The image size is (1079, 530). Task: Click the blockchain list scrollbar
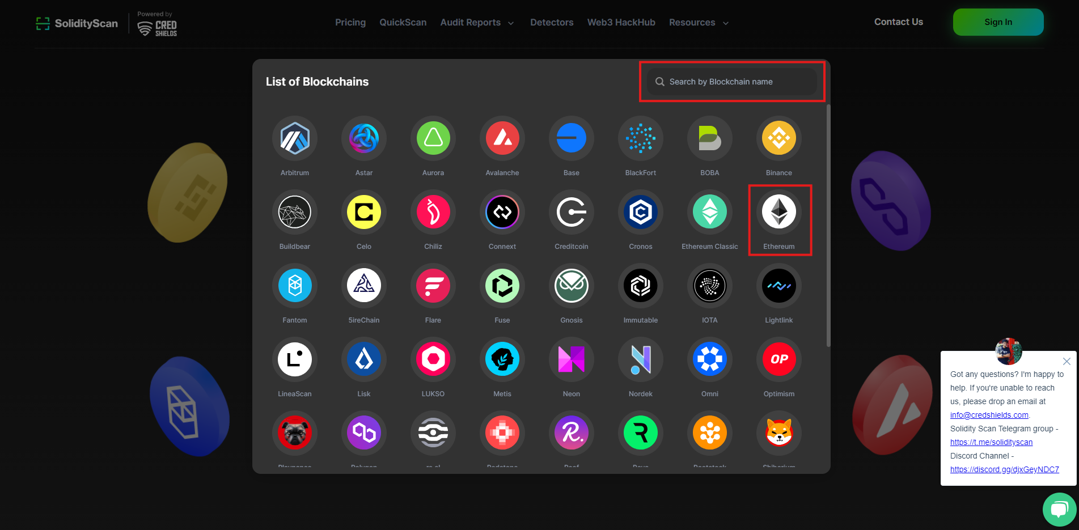pyautogui.click(x=828, y=227)
